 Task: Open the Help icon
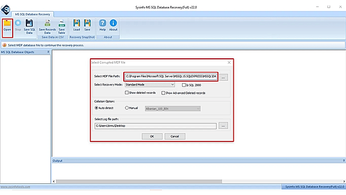coord(103,23)
